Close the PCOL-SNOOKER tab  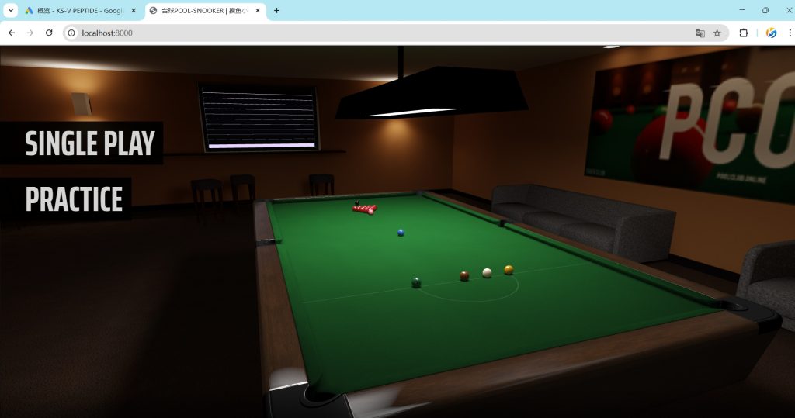258,11
